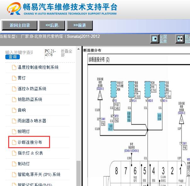Select the 音响 entry

(x=22, y=110)
